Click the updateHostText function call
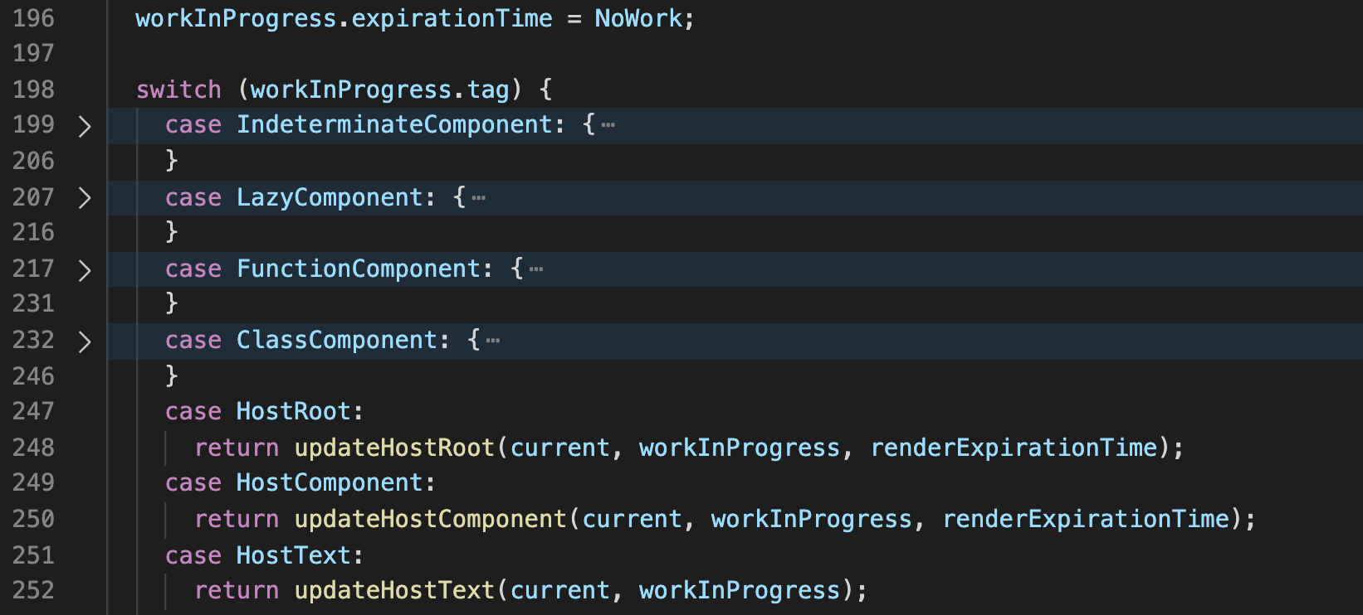 (394, 590)
